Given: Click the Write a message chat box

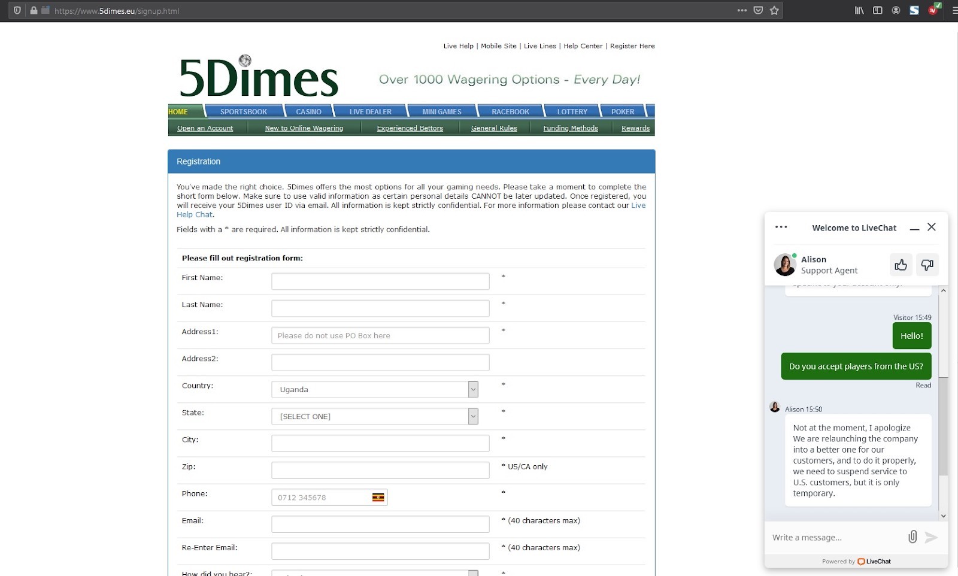Looking at the screenshot, I should pyautogui.click(x=835, y=537).
